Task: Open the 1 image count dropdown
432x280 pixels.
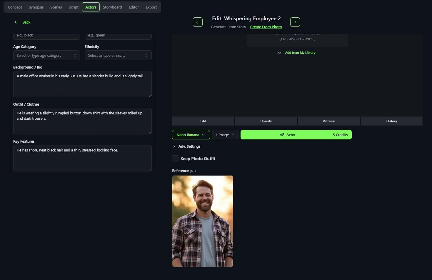Action: (225, 135)
